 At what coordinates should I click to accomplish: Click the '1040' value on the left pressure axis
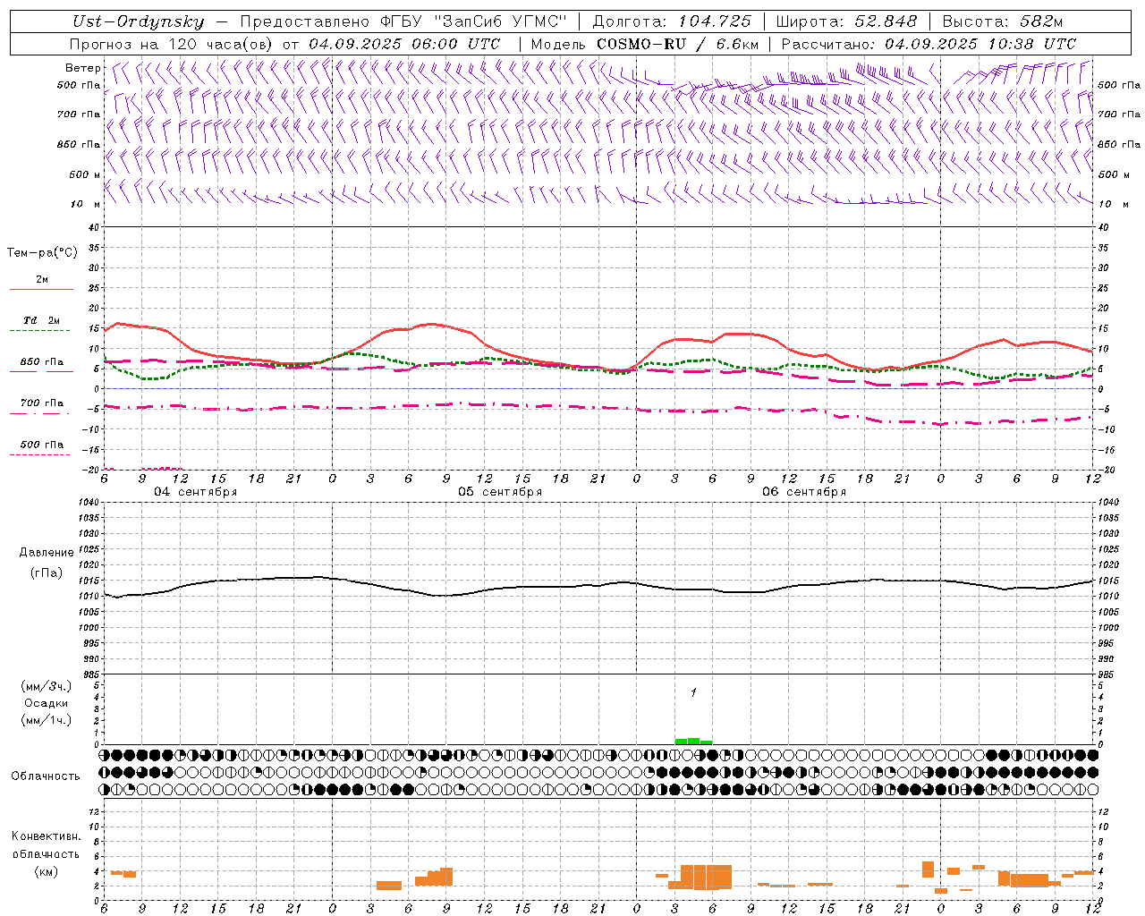click(x=90, y=503)
